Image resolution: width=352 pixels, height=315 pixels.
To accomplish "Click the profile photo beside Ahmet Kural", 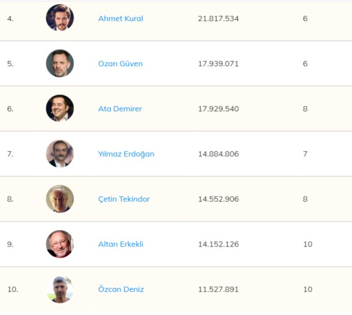I will click(60, 18).
